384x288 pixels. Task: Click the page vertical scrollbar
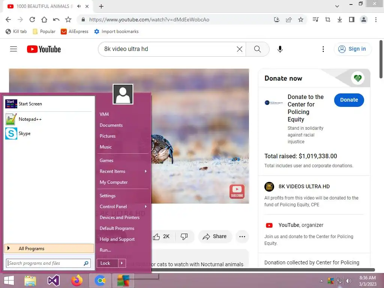pyautogui.click(x=381, y=59)
